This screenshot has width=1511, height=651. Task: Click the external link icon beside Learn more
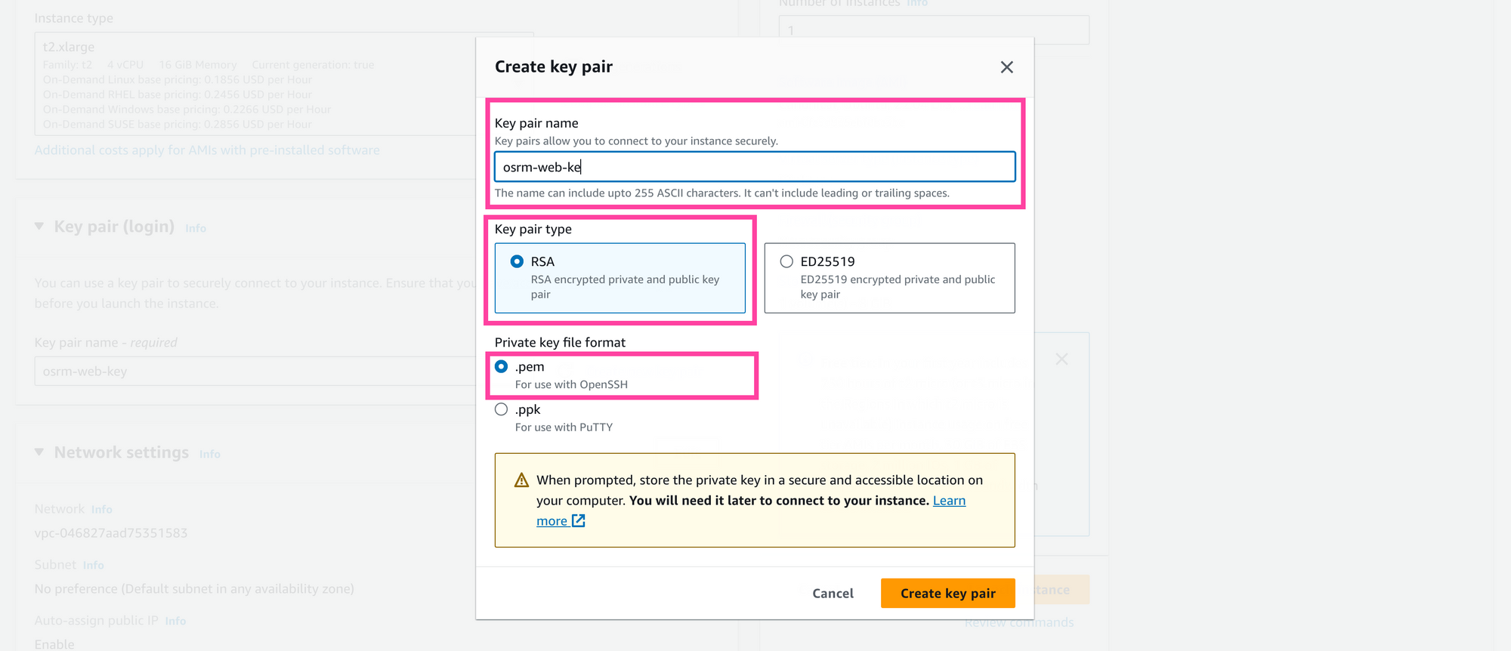[x=579, y=520]
